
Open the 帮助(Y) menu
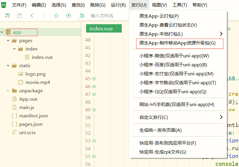click(x=200, y=5)
